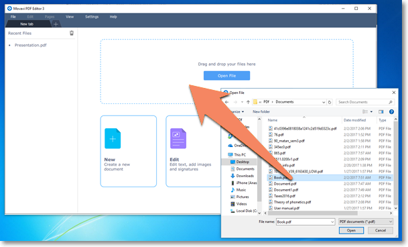Select file Document1.pdf

[286, 190]
